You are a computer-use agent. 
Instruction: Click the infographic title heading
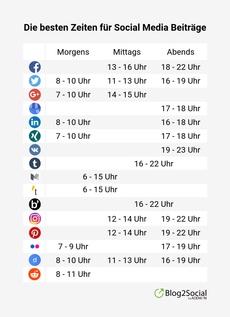coord(115,28)
